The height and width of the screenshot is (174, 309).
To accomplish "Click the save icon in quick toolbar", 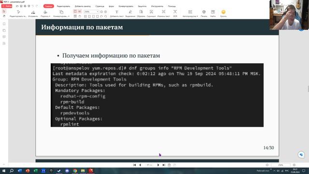I will coord(21,6).
